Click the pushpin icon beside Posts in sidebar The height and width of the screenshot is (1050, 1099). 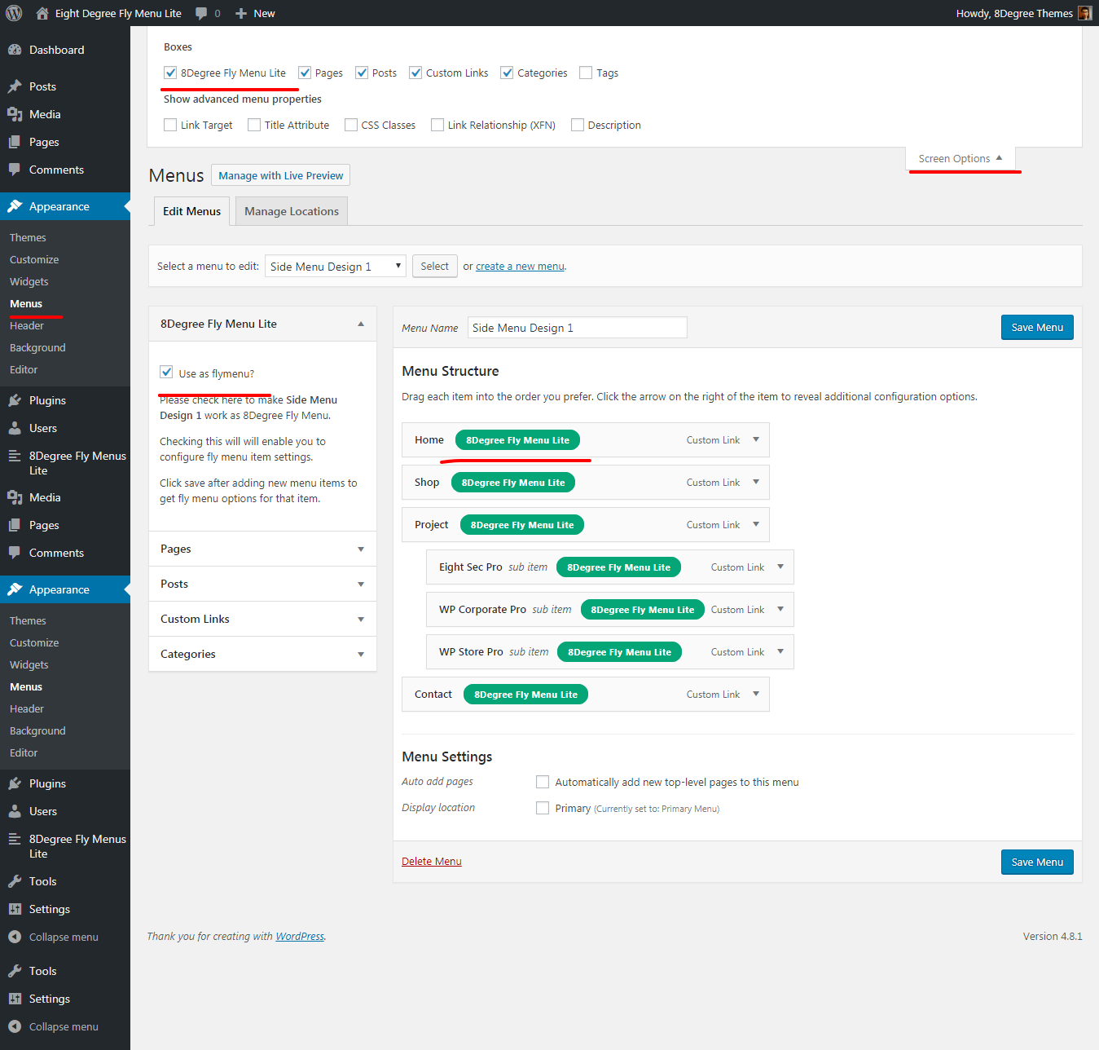tap(15, 86)
